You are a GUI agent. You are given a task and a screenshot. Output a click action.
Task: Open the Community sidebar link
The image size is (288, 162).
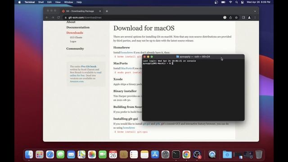[75, 49]
